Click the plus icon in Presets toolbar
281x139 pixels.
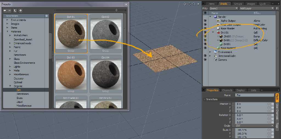20,10
